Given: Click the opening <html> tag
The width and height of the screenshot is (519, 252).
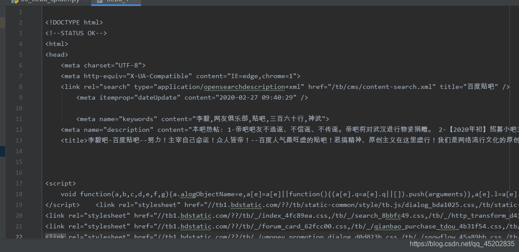Looking at the screenshot, I should [x=57, y=44].
